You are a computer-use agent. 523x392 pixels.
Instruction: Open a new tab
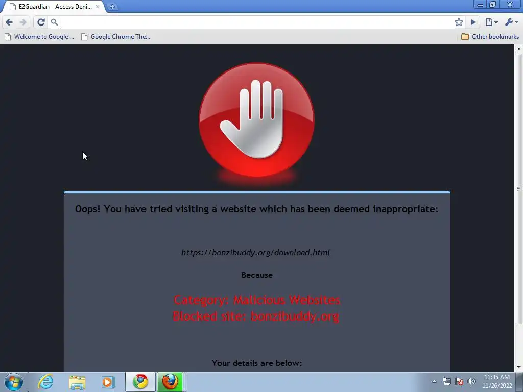coord(112,7)
